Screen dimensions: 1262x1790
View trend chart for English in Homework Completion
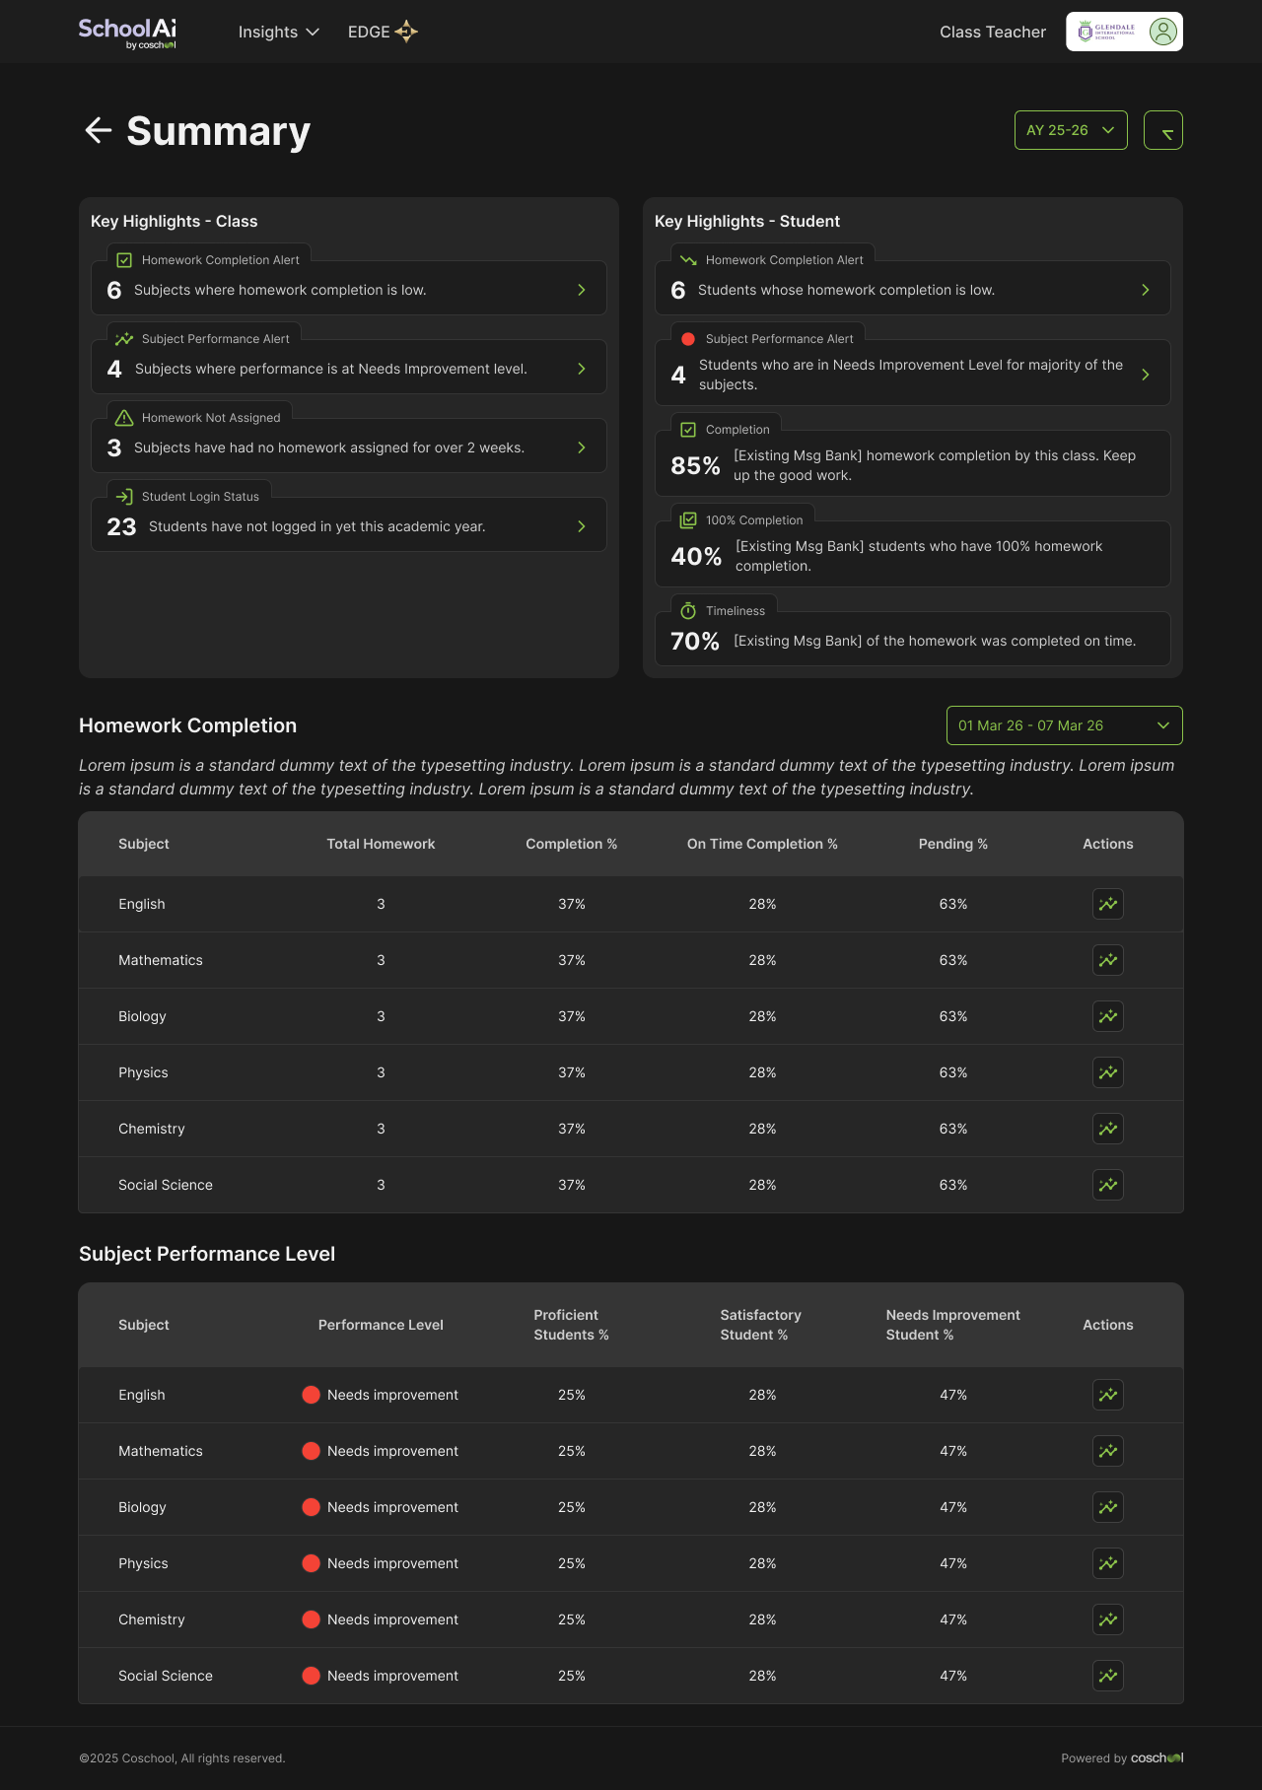pos(1108,904)
